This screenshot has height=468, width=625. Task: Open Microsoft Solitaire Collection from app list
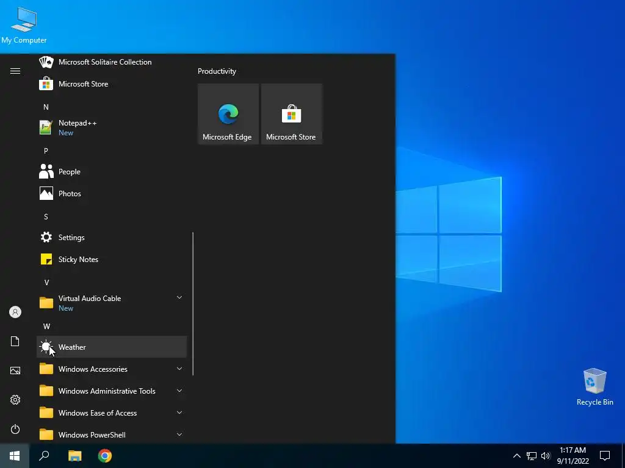pos(112,62)
